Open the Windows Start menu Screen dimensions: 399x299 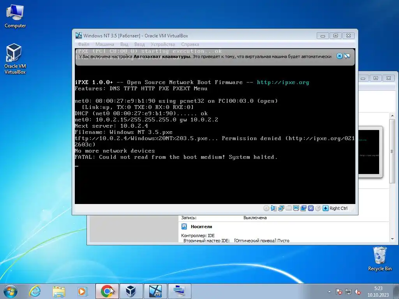pyautogui.click(x=10, y=291)
